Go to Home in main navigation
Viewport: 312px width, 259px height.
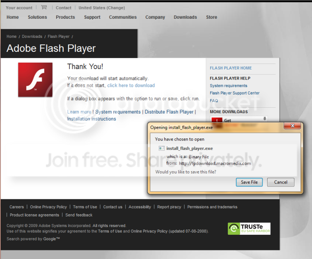12,17
